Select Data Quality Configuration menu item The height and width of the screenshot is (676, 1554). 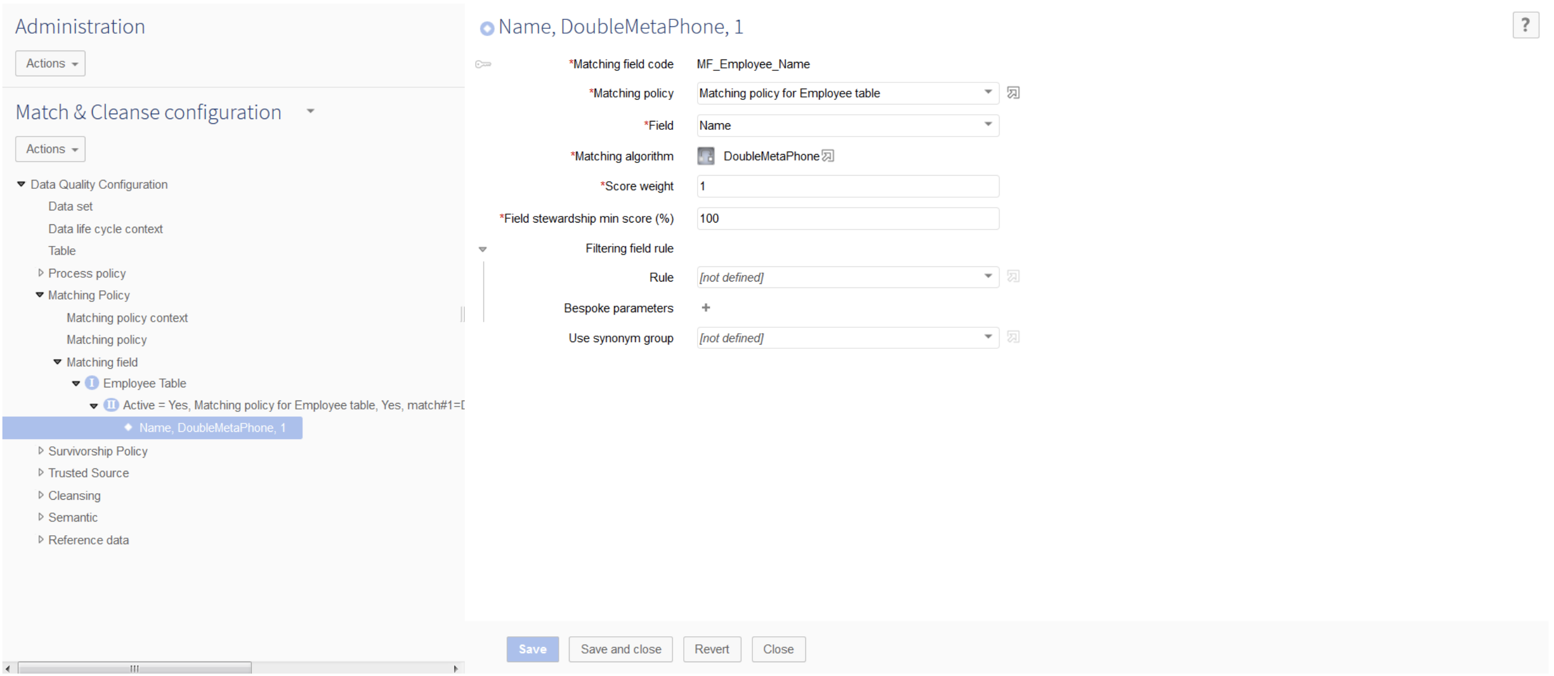click(x=99, y=183)
